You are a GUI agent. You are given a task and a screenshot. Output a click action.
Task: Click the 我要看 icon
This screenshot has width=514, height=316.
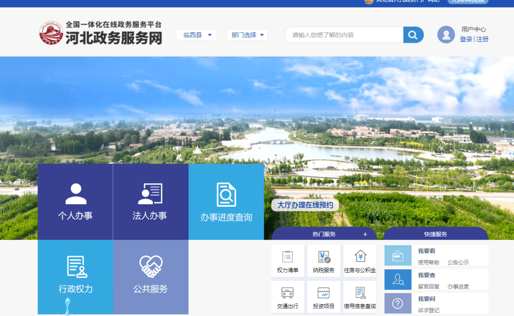click(398, 256)
